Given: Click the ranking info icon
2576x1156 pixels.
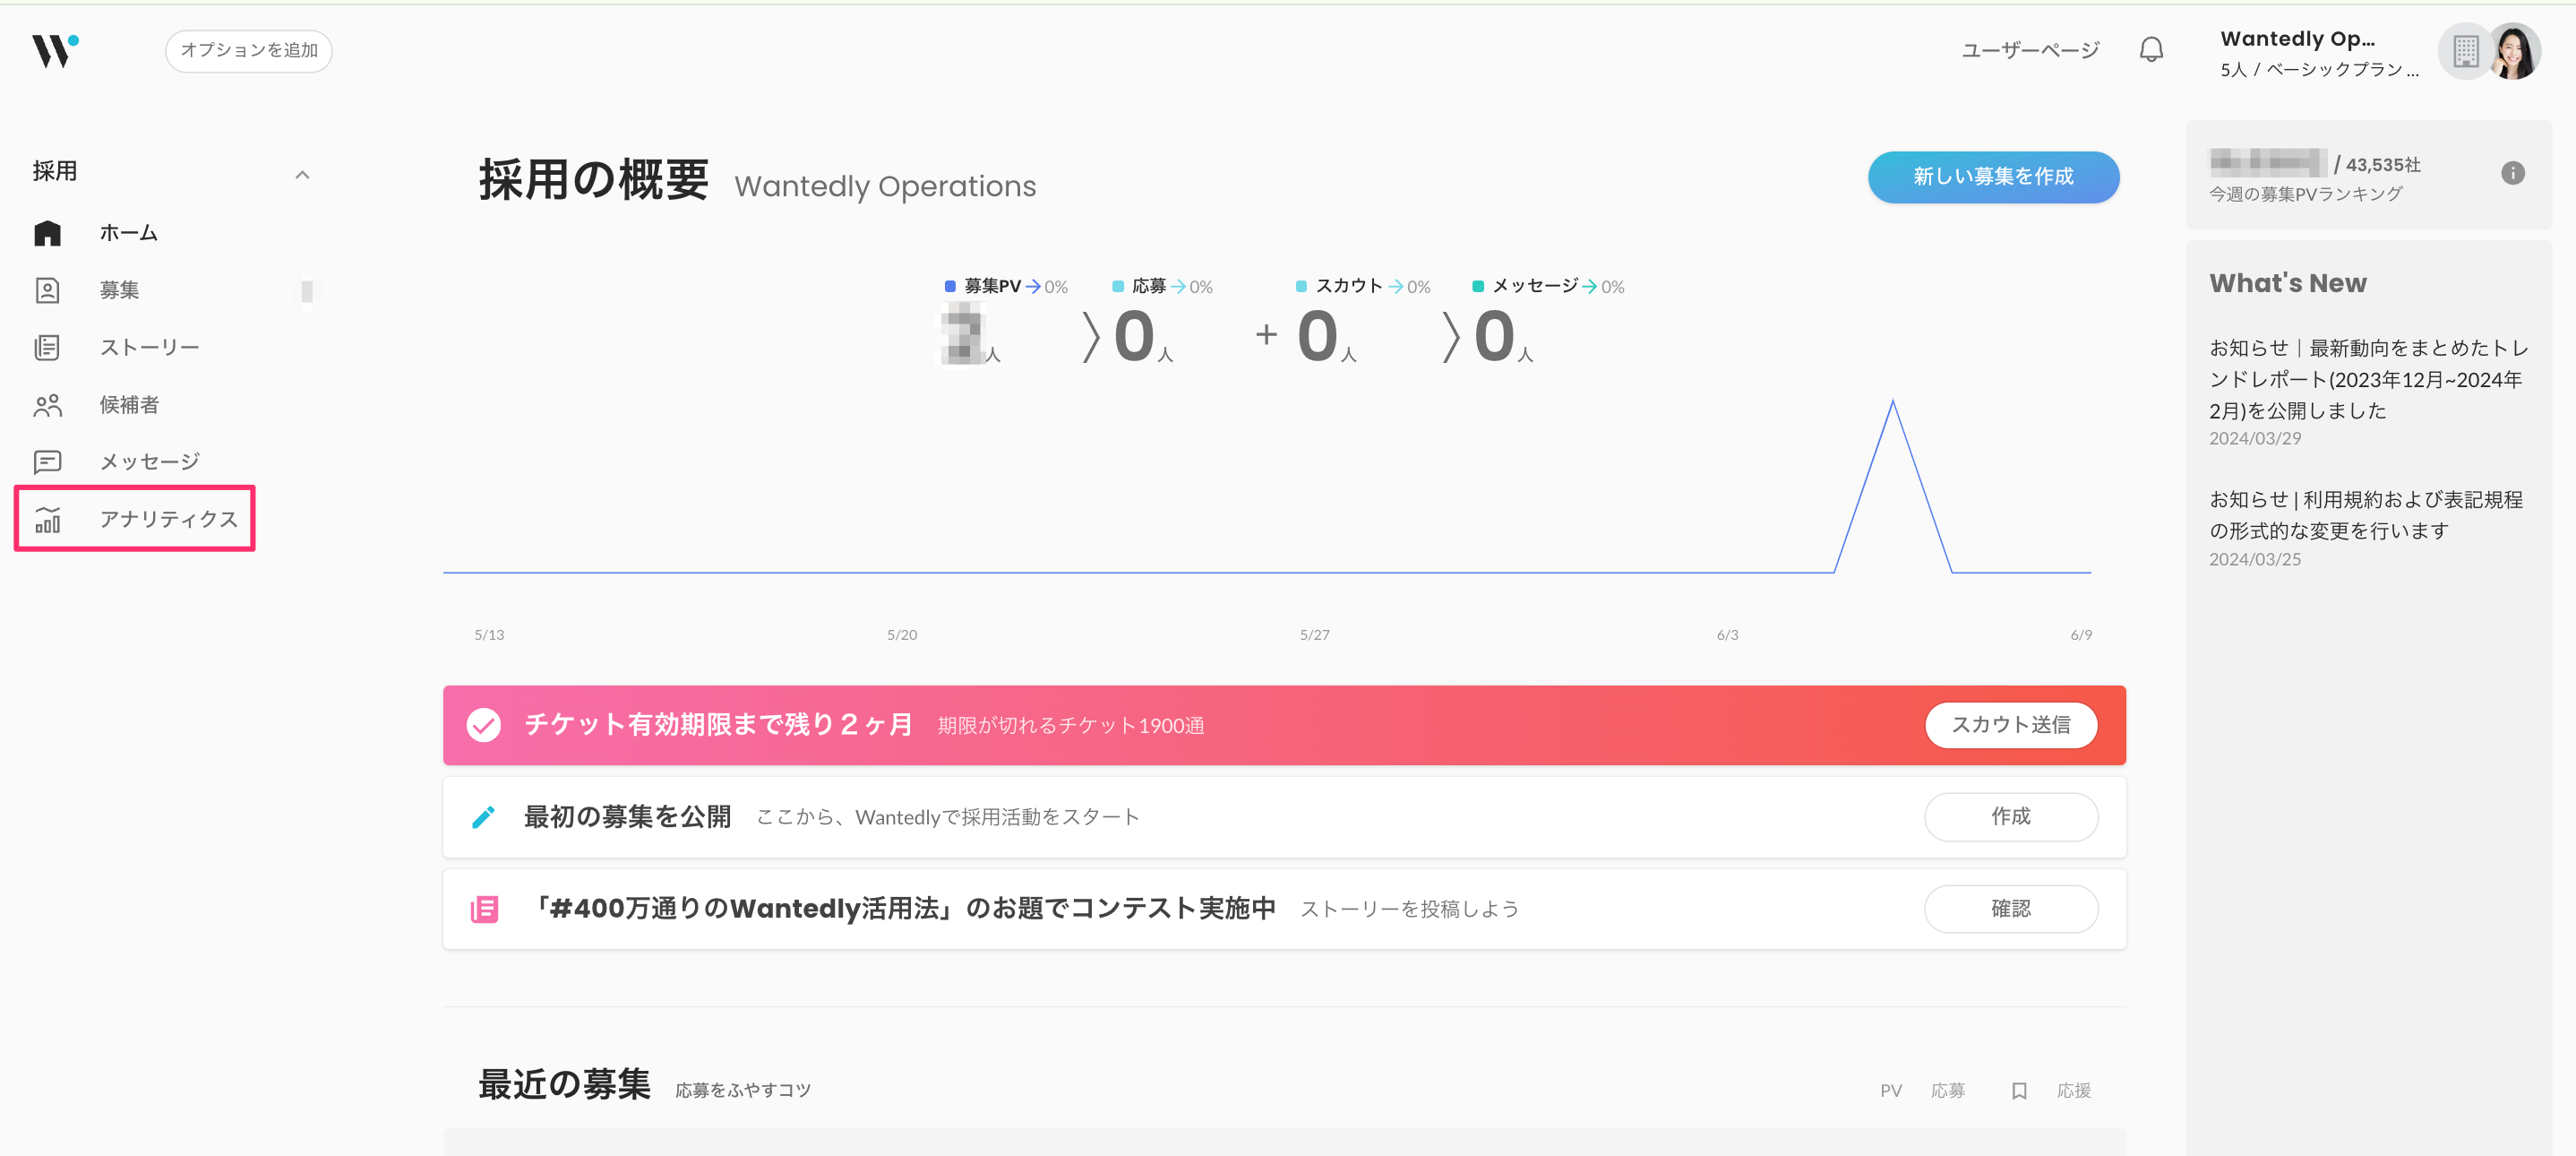Looking at the screenshot, I should tap(2512, 173).
